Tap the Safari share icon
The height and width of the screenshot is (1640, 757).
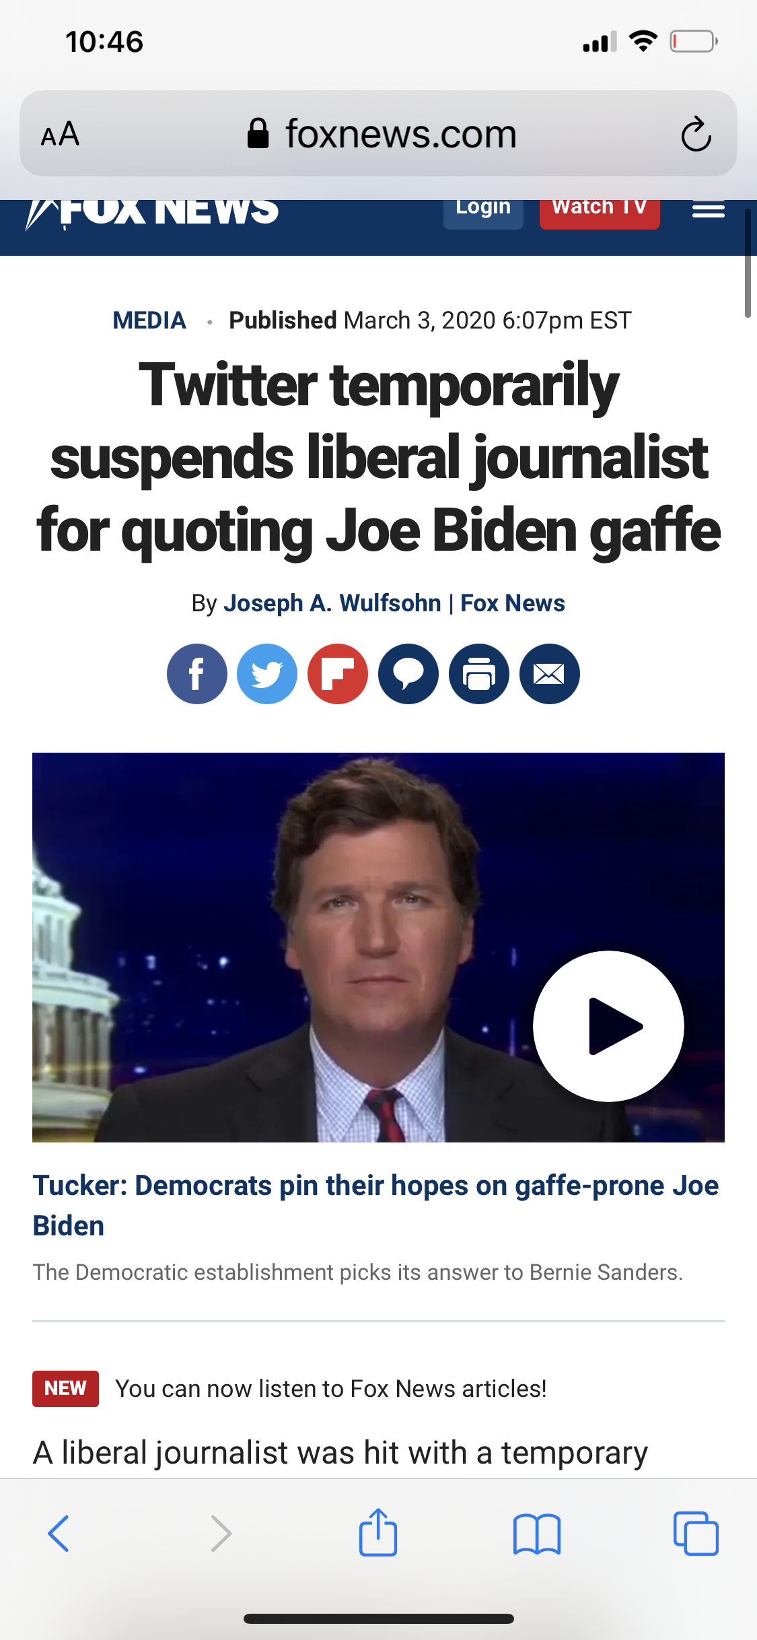[x=378, y=1532]
